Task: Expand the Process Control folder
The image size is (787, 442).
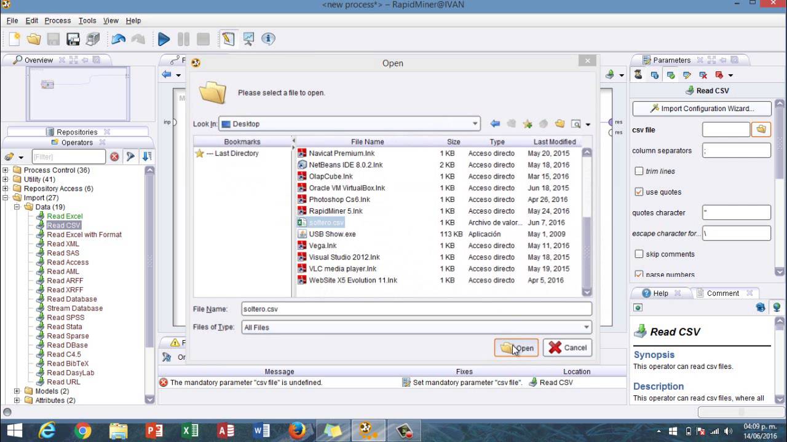Action: tap(6, 170)
